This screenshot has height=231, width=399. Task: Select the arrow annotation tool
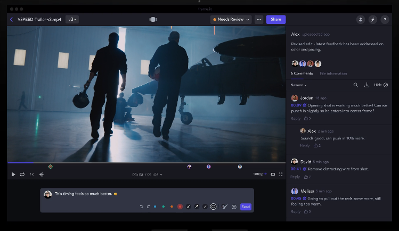pyautogui.click(x=197, y=207)
